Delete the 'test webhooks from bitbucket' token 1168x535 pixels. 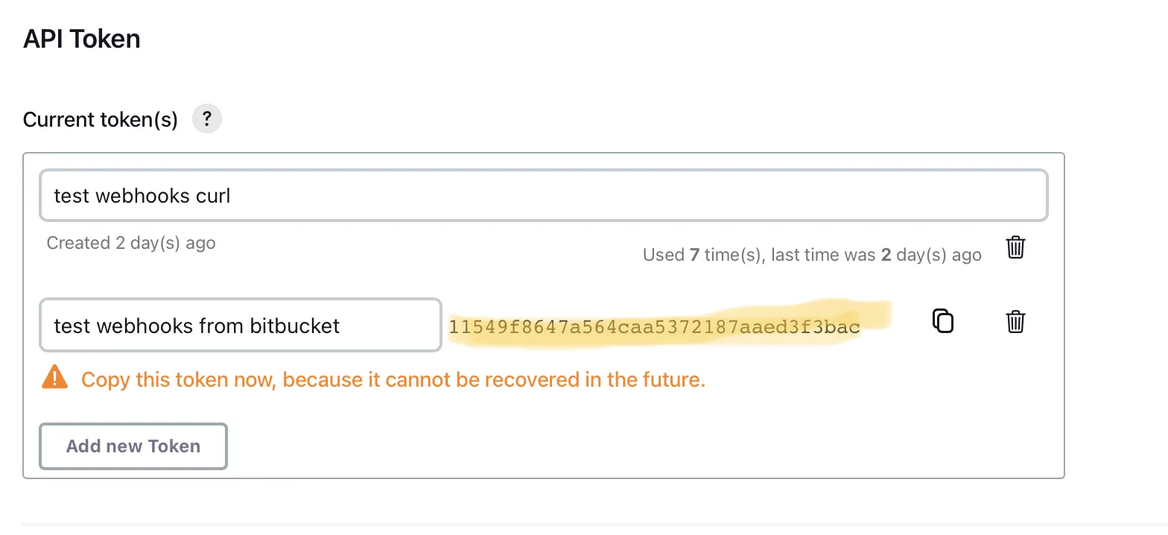[1015, 322]
